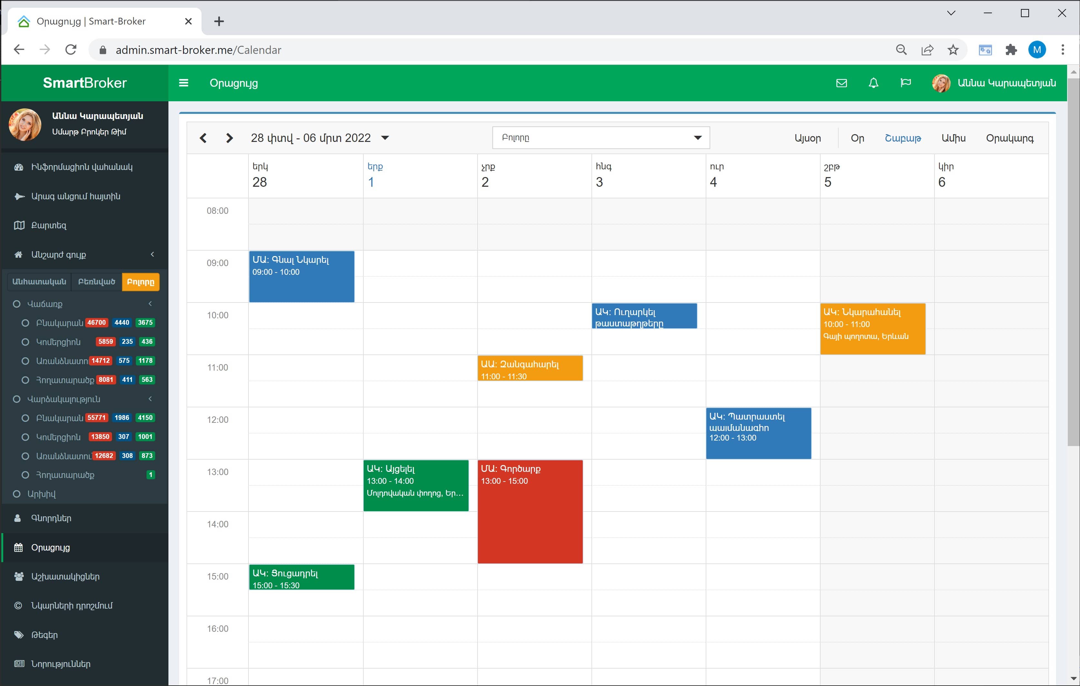Open the Chrome three-dot menu
The height and width of the screenshot is (686, 1080).
click(1063, 50)
